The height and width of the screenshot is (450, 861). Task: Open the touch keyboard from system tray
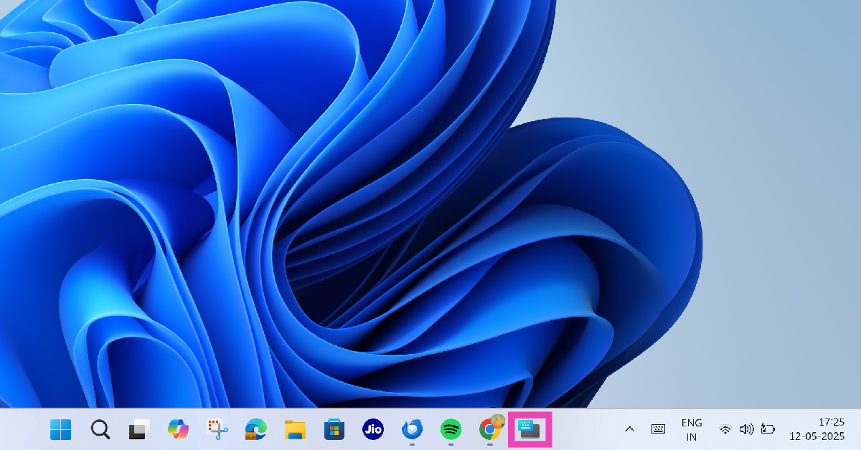coord(657,430)
